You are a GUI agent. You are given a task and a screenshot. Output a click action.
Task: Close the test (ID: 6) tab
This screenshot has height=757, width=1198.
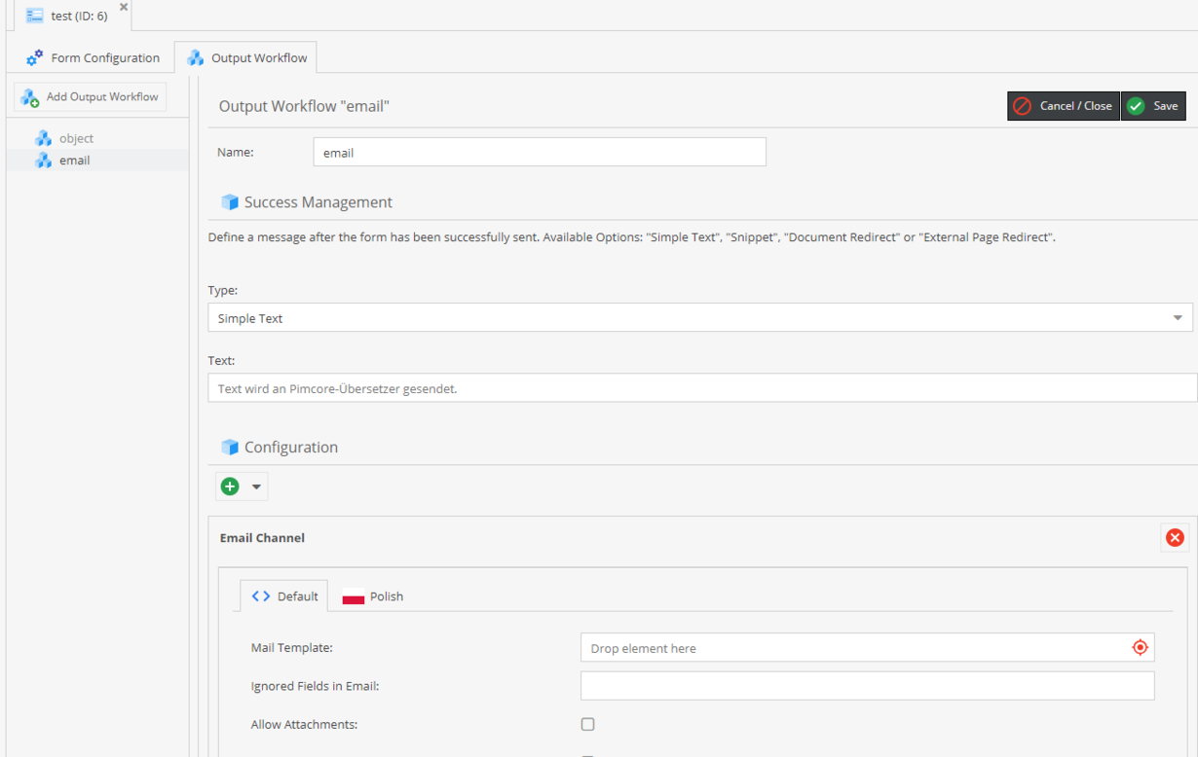click(x=124, y=7)
